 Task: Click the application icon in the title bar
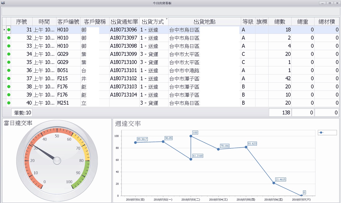pyautogui.click(x=3, y=3)
